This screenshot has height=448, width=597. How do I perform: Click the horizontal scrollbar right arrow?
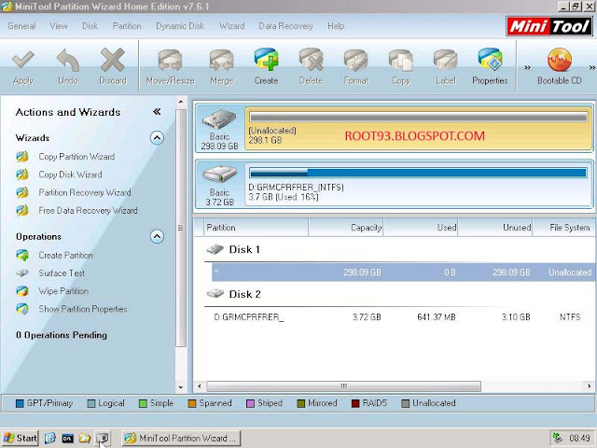[589, 385]
